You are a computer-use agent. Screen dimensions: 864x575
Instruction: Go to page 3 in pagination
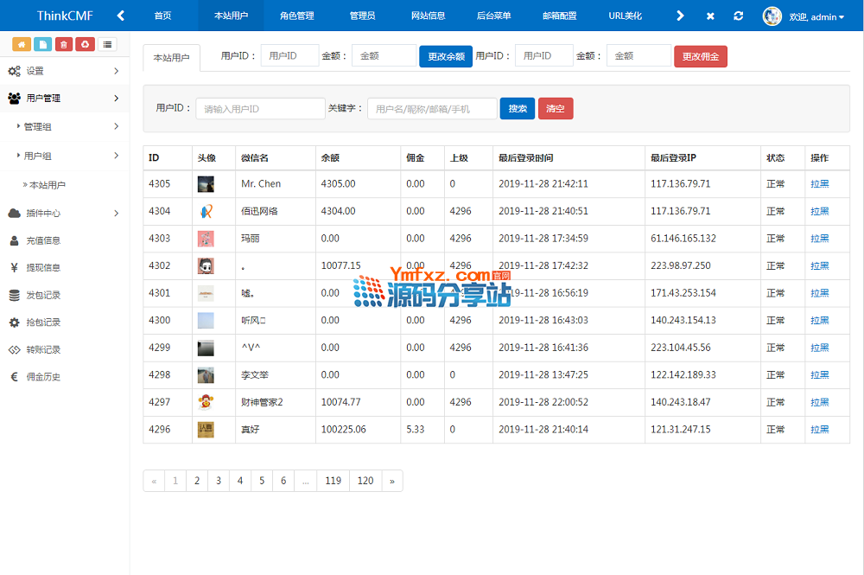219,481
